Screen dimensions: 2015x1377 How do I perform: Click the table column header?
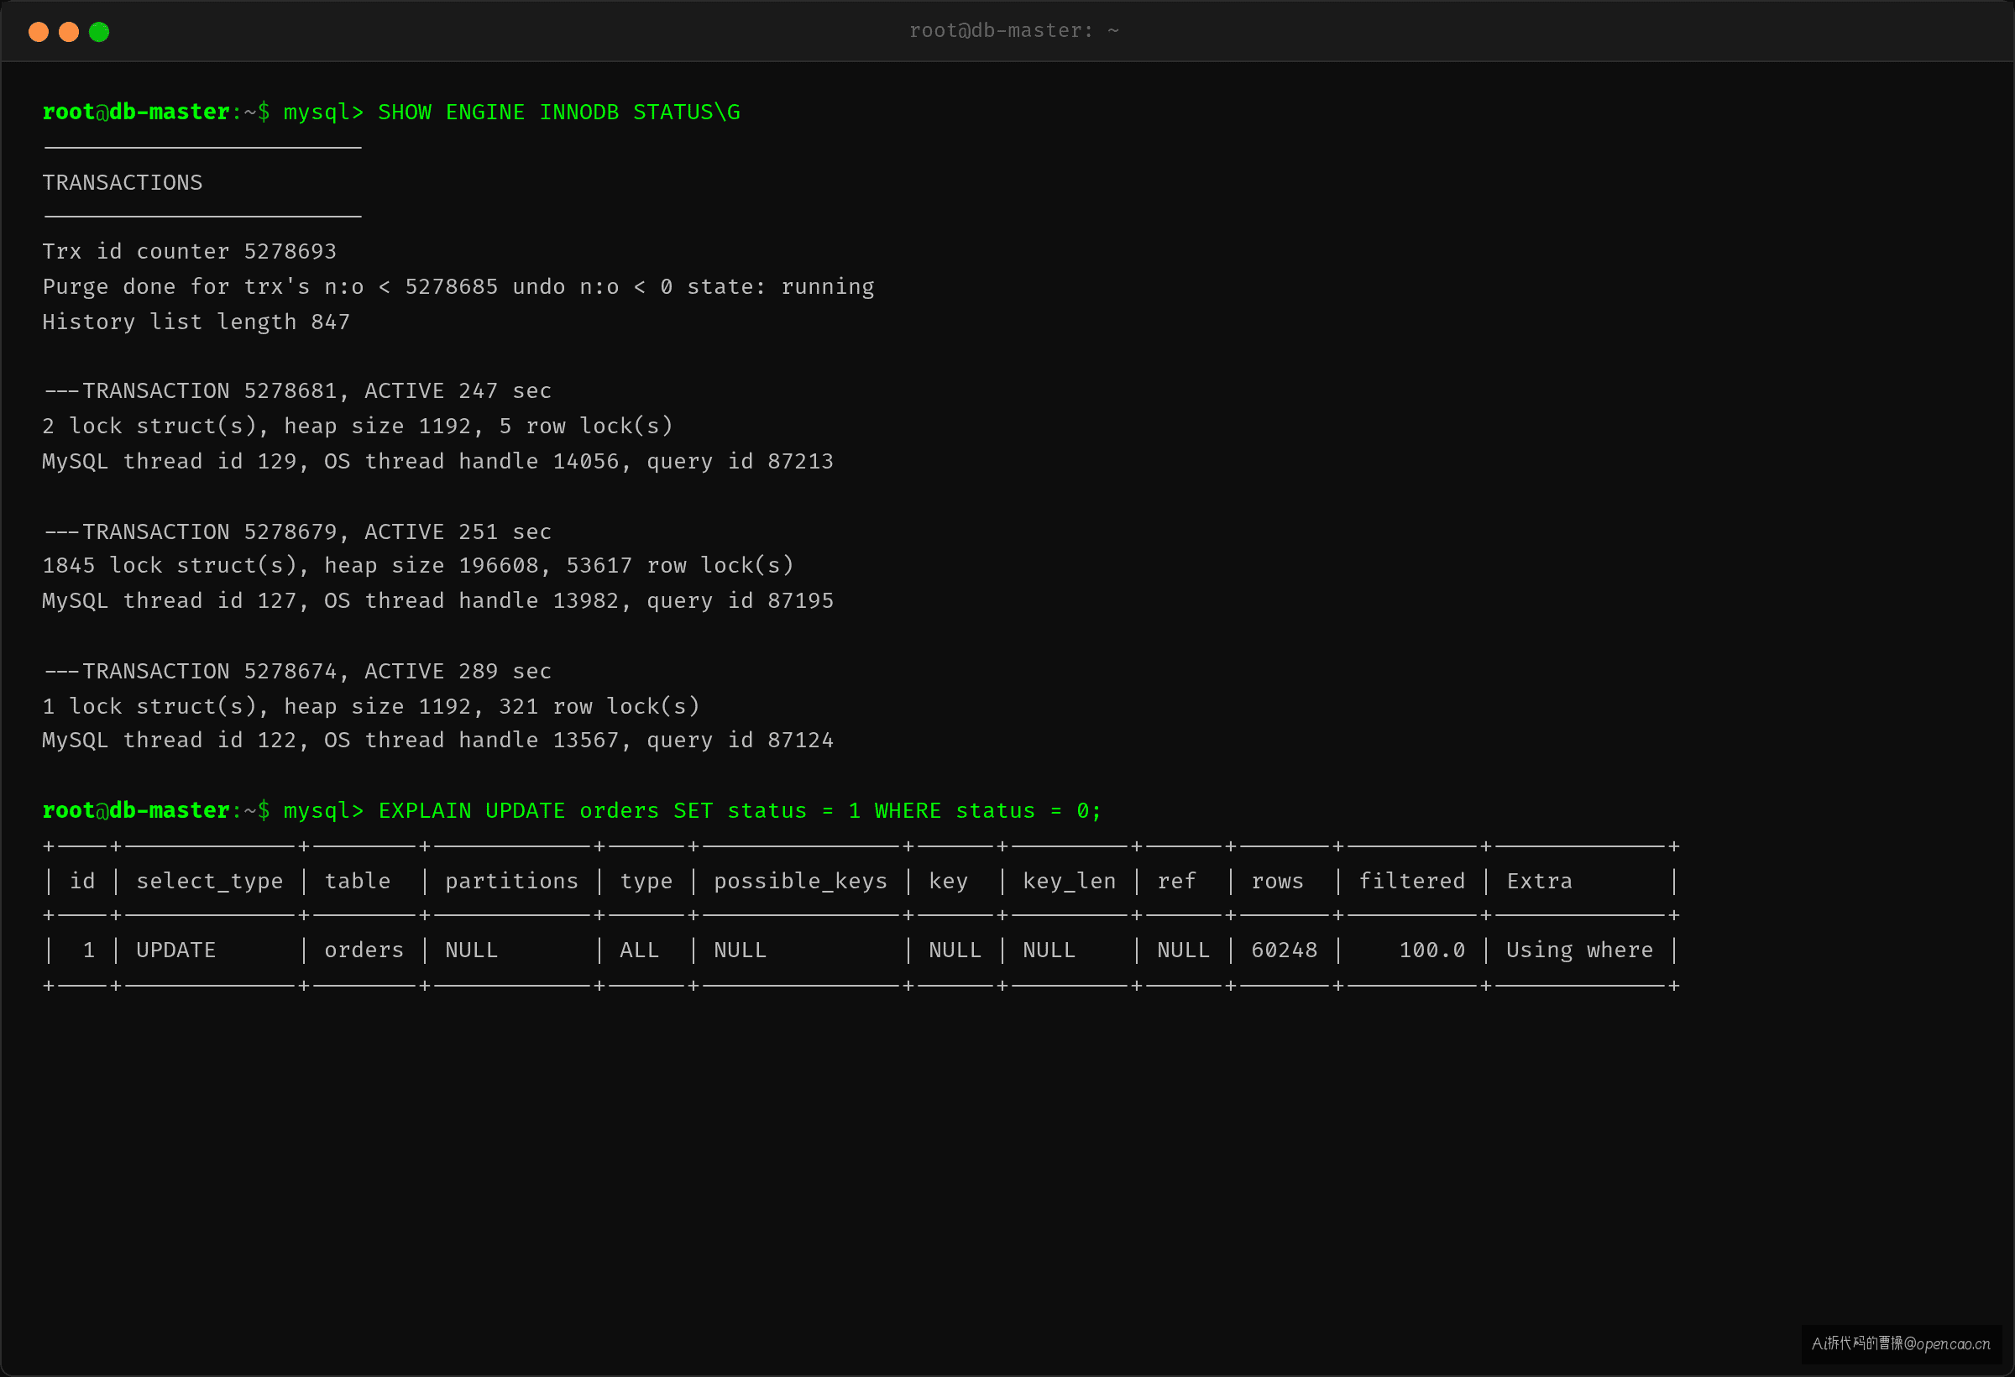(x=357, y=881)
